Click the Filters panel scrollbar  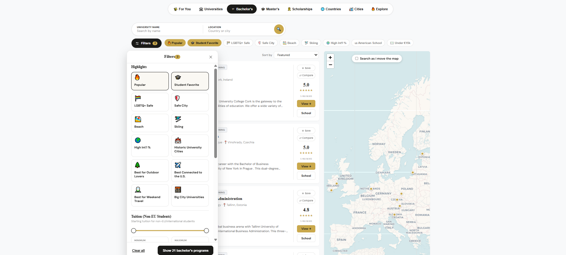point(215,114)
